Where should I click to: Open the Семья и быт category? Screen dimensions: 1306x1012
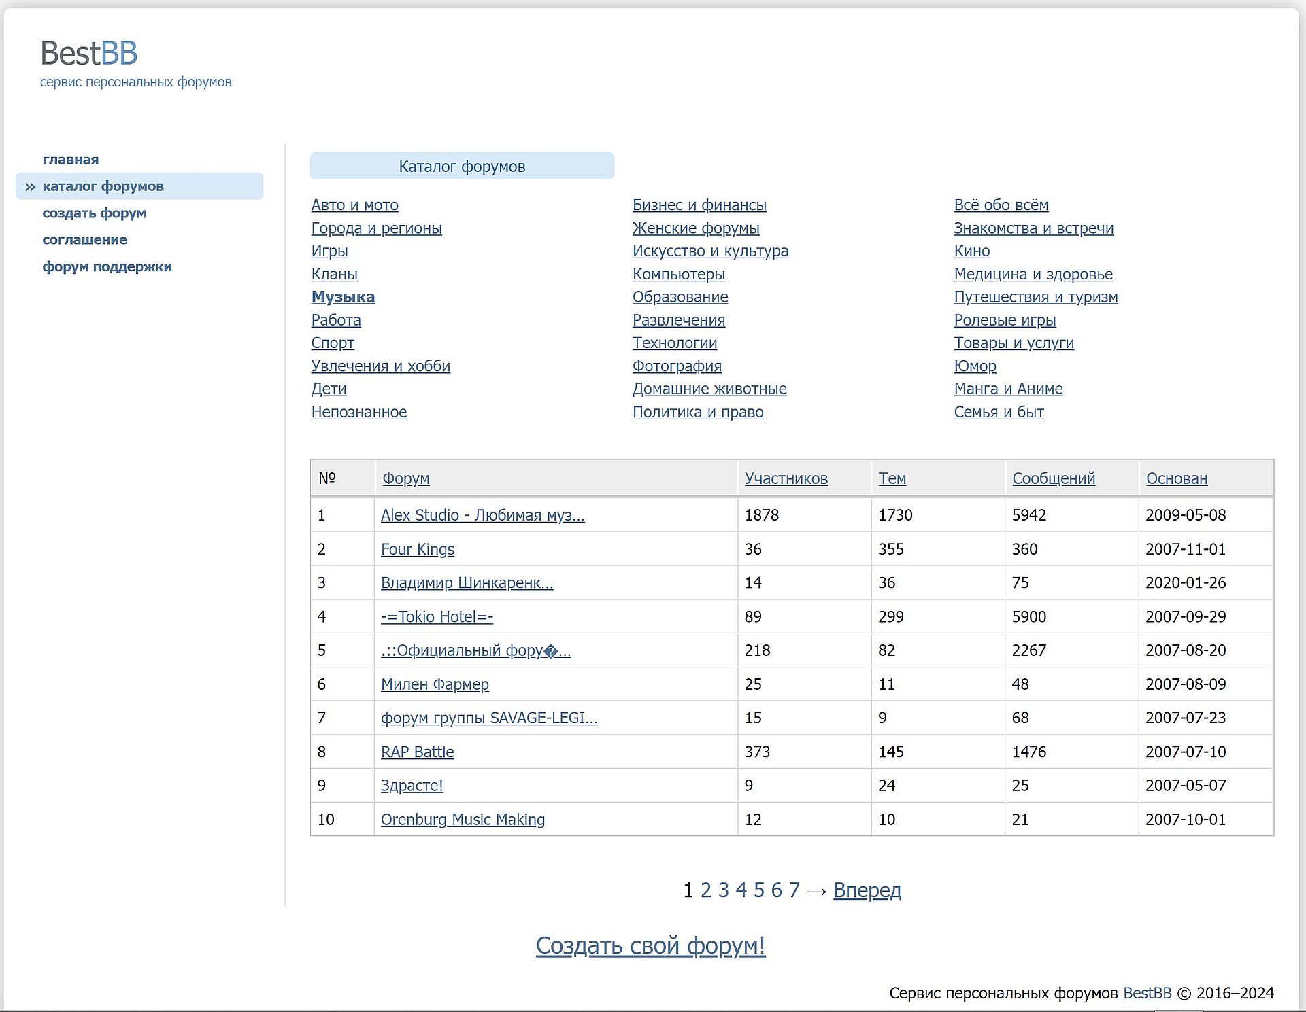pos(999,412)
